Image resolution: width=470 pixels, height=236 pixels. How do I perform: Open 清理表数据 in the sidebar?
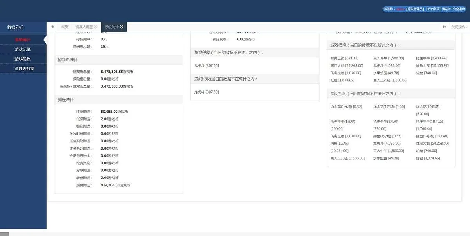point(24,68)
